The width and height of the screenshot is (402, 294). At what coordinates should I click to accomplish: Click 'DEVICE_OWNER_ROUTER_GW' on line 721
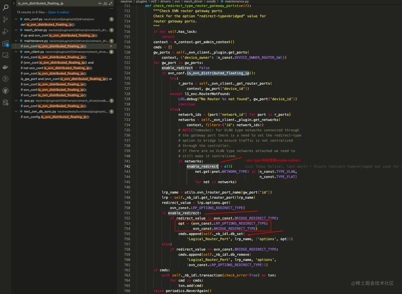(x=258, y=58)
